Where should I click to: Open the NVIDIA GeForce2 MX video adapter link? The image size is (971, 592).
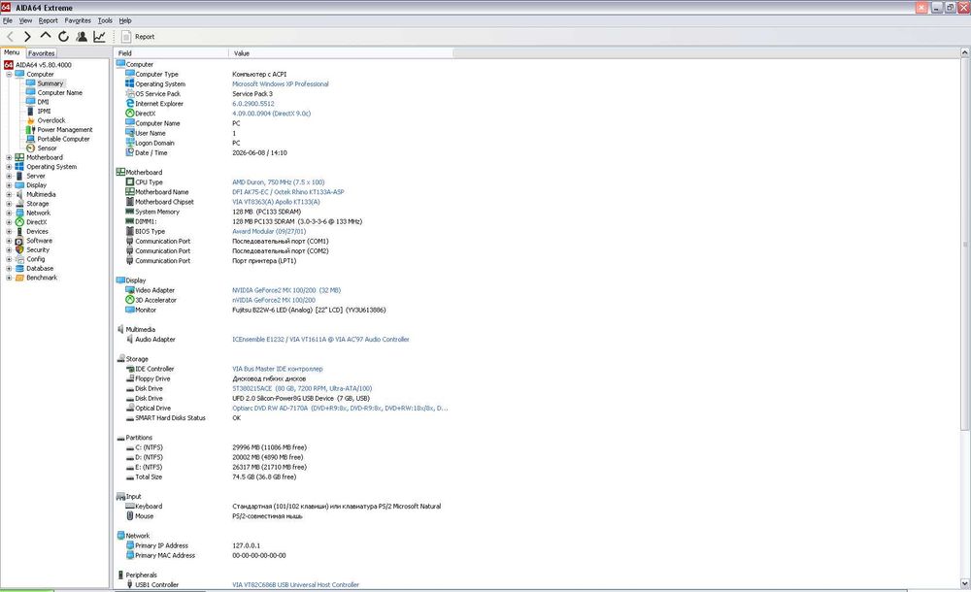click(x=286, y=290)
